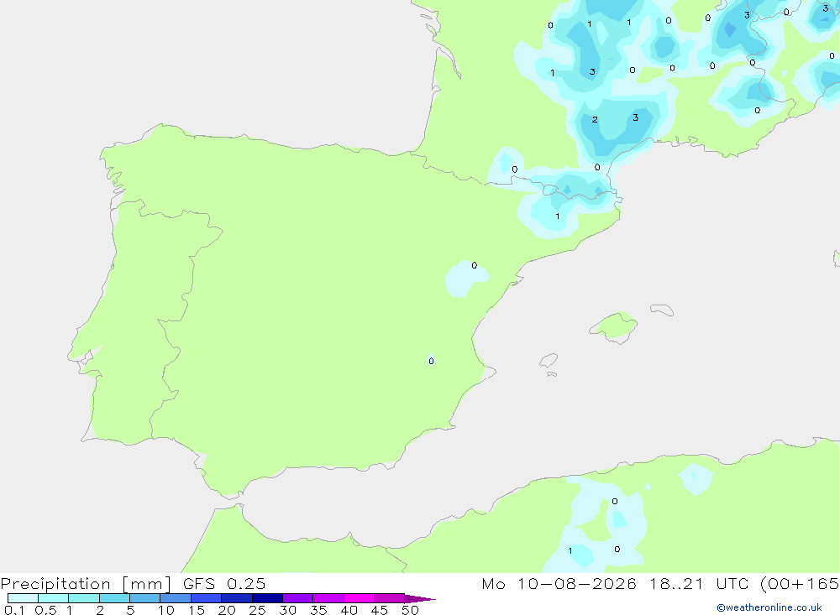Pick the 2–5 mm legend swatch
Viewport: 840px width, 615px height.
coord(114,598)
